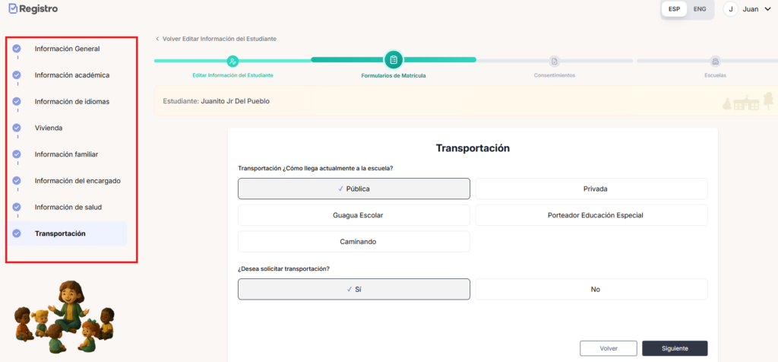
Task: Click the checkmark icon beside Vivienda
Action: 17,128
